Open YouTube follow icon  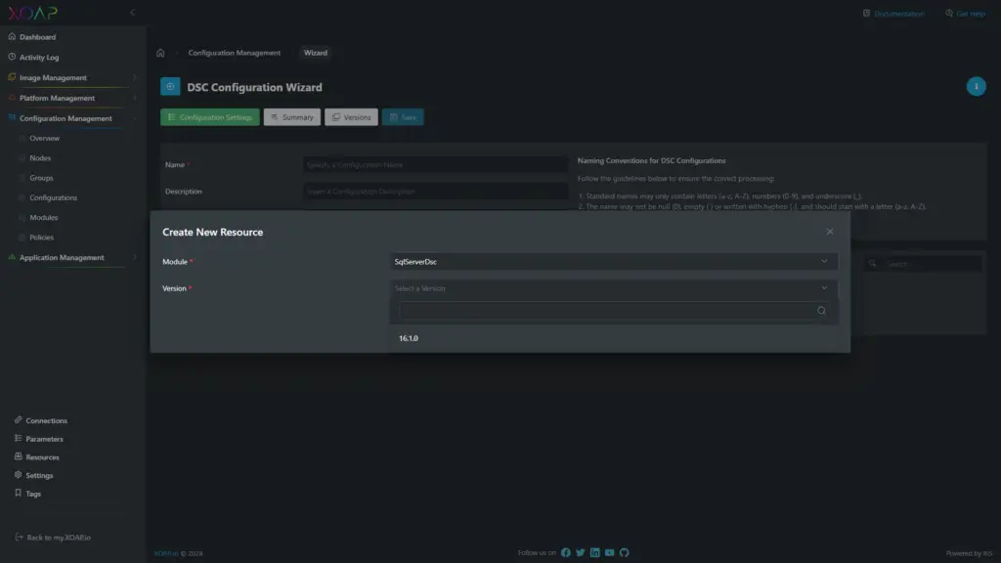(x=610, y=553)
